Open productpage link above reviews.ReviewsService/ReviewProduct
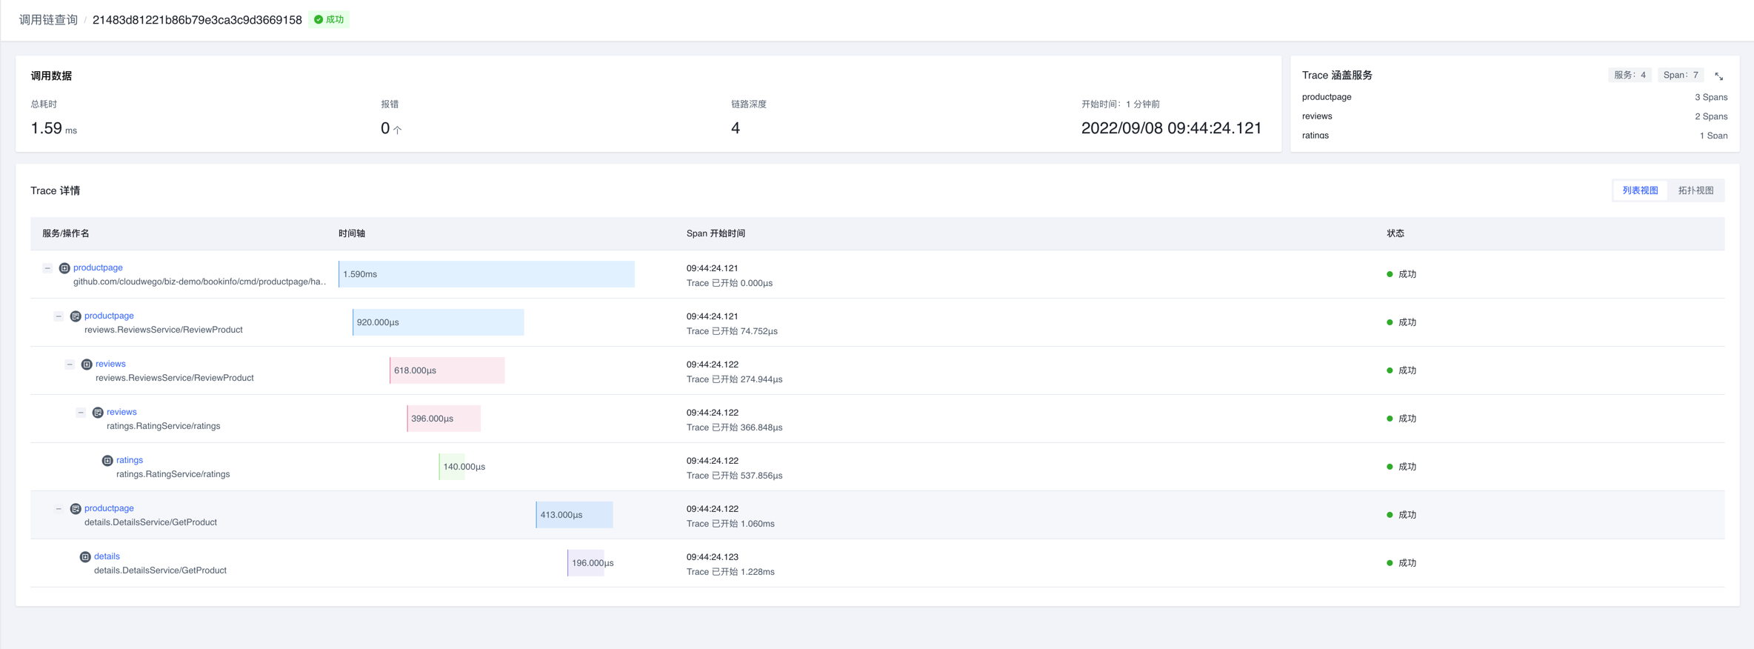This screenshot has width=1754, height=649. [x=109, y=316]
